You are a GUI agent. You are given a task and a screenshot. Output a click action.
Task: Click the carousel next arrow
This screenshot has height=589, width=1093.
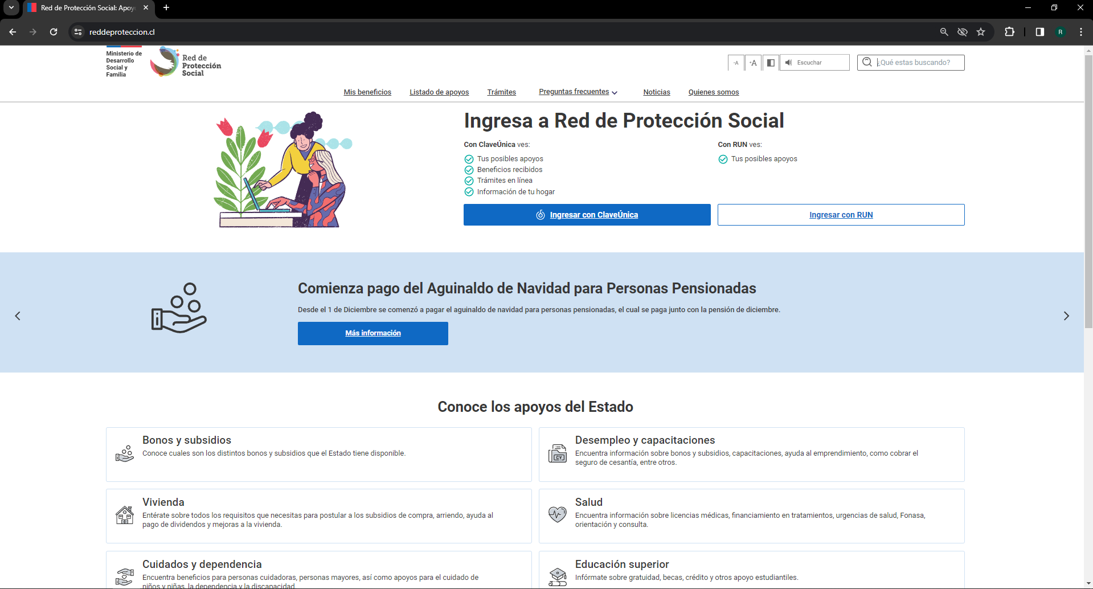(1066, 316)
